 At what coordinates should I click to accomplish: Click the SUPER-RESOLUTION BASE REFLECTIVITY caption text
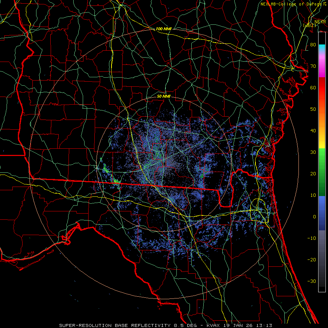tap(115, 325)
